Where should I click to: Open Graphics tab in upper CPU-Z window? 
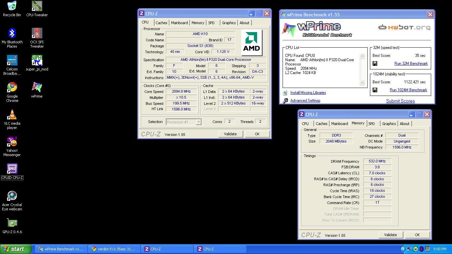[229, 23]
